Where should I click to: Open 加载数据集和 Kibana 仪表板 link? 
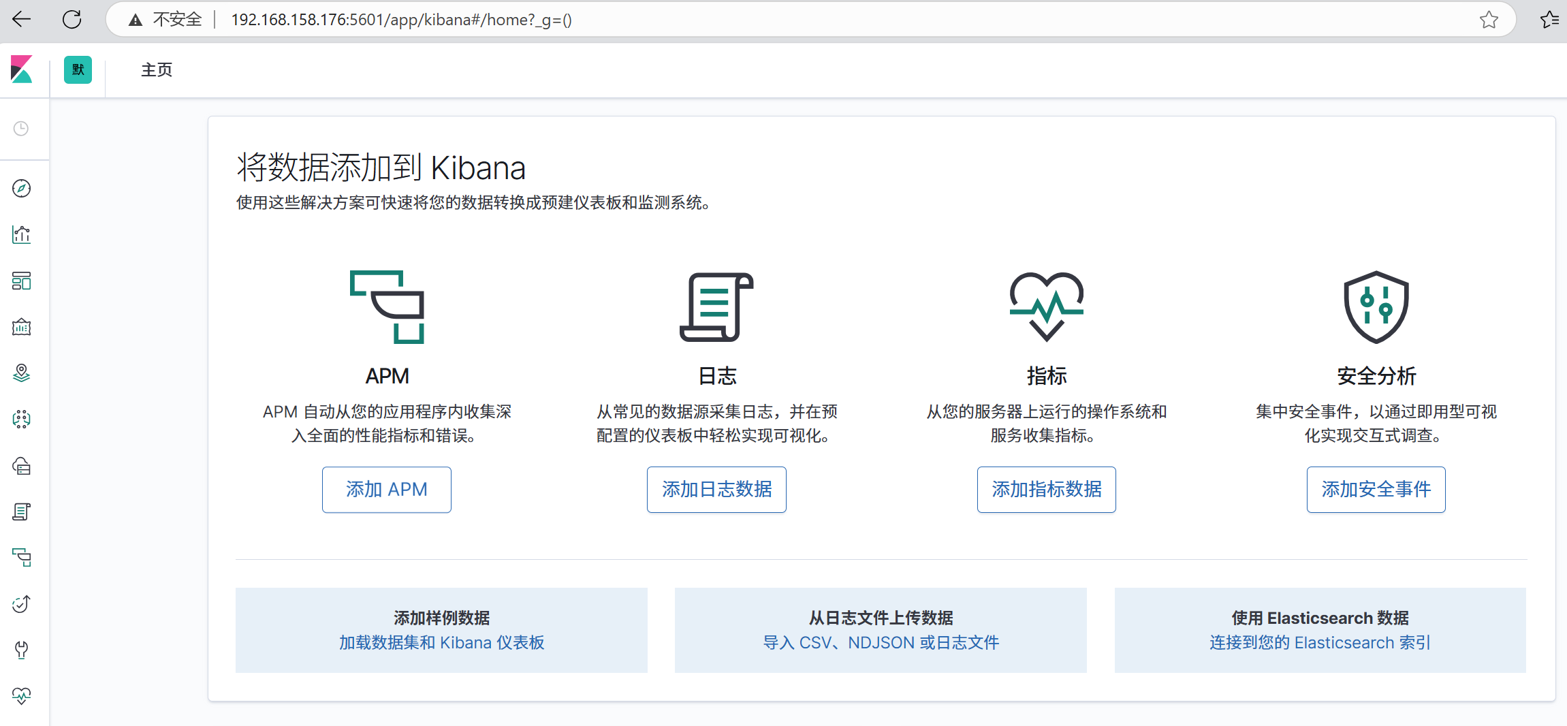pyautogui.click(x=441, y=643)
